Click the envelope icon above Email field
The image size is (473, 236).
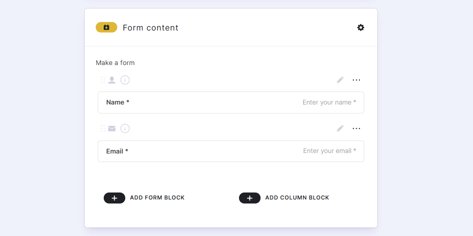[112, 128]
